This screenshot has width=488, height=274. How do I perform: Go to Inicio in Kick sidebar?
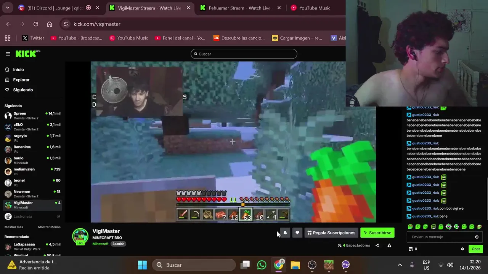point(14,70)
